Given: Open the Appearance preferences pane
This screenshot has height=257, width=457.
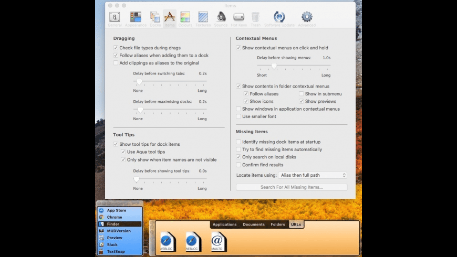Looking at the screenshot, I should 136,18.
